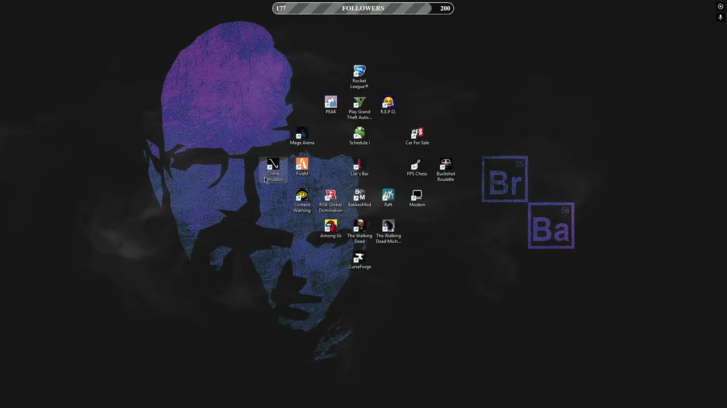Click the Car For Sale shortcut
This screenshot has width=727, height=408.
417,136
